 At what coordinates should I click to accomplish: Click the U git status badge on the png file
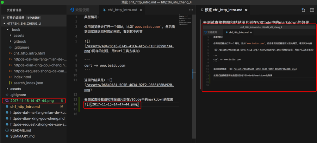[62, 100]
